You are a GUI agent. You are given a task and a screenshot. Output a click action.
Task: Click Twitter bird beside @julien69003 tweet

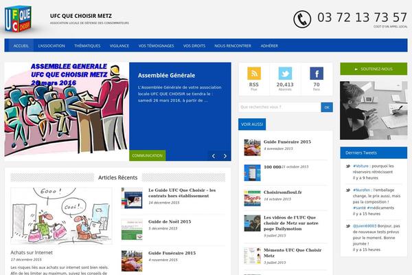[x=348, y=226]
